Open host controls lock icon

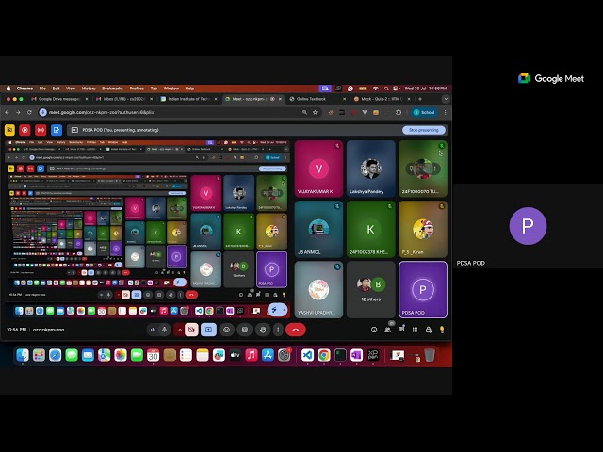click(429, 330)
